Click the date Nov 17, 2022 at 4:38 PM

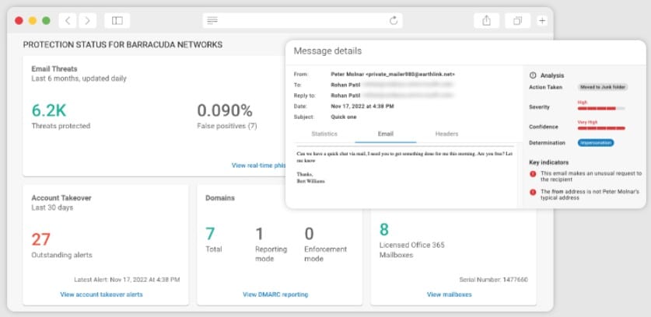362,106
